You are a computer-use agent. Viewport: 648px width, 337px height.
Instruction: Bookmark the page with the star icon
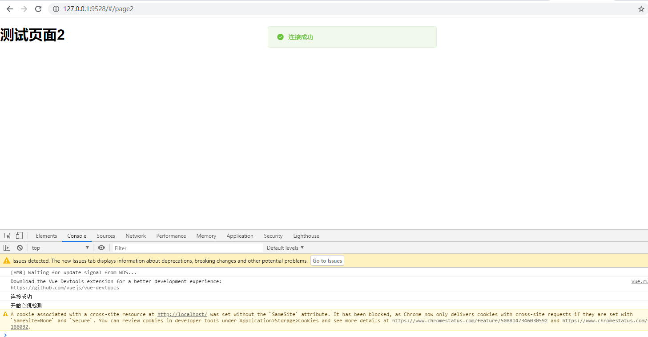641,8
